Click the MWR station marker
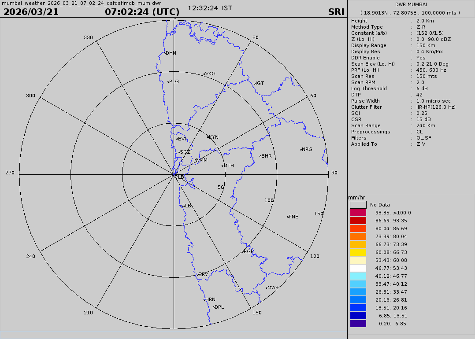 (x=267, y=288)
